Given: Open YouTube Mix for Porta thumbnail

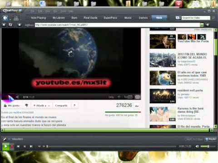Looking at the screenshot, I should pos(163,41).
